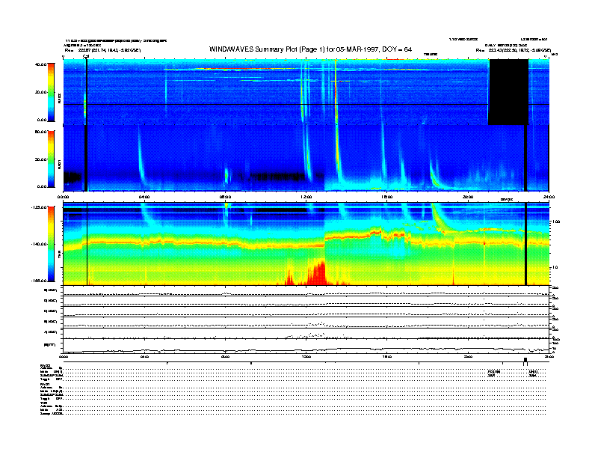Click the 04:00 tick label below RAD1 panel
Viewport: 592px width, 458px height.
pyautogui.click(x=144, y=197)
